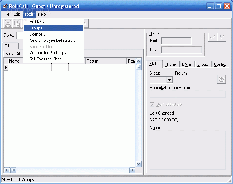The image size is (233, 184).
Task: Click inside the Notes text area
Action: point(188,150)
